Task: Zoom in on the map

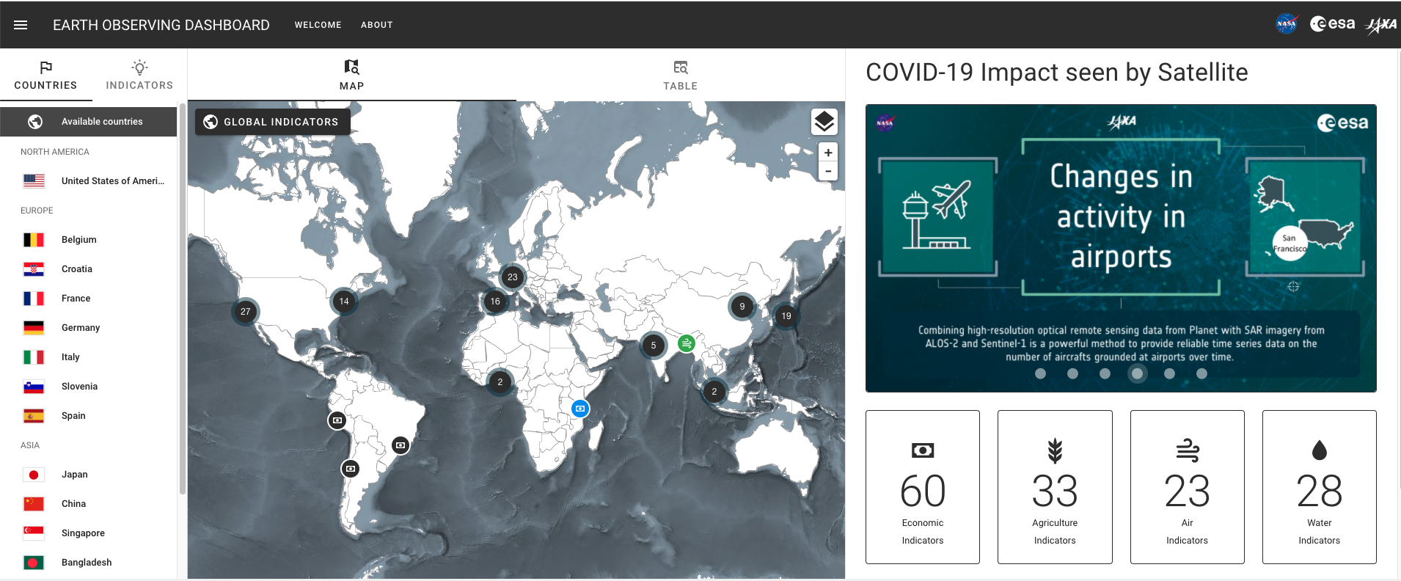Action: tap(828, 153)
